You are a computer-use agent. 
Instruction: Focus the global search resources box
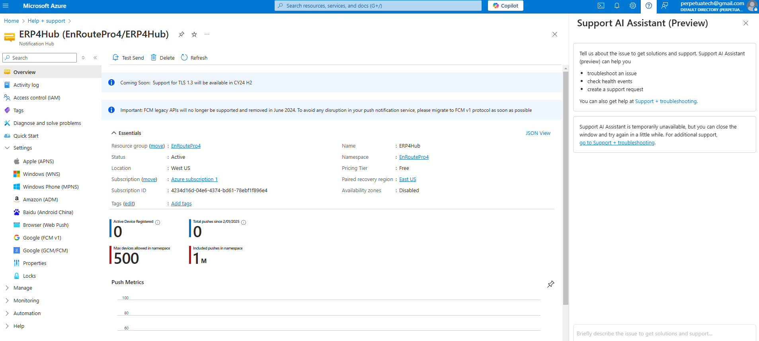click(378, 6)
